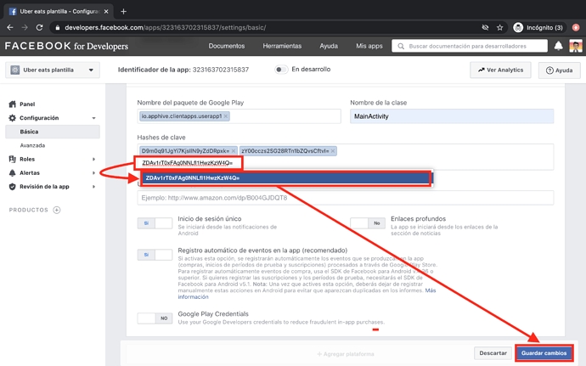The image size is (586, 366).
Task: Click the Descartar button
Action: [x=493, y=352]
